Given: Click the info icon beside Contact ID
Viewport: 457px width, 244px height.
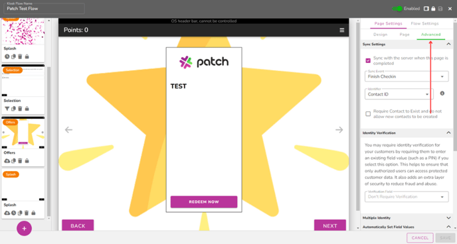Looking at the screenshot, I should [442, 93].
